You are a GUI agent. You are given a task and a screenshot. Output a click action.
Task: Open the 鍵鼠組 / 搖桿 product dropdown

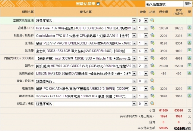[86, 104]
